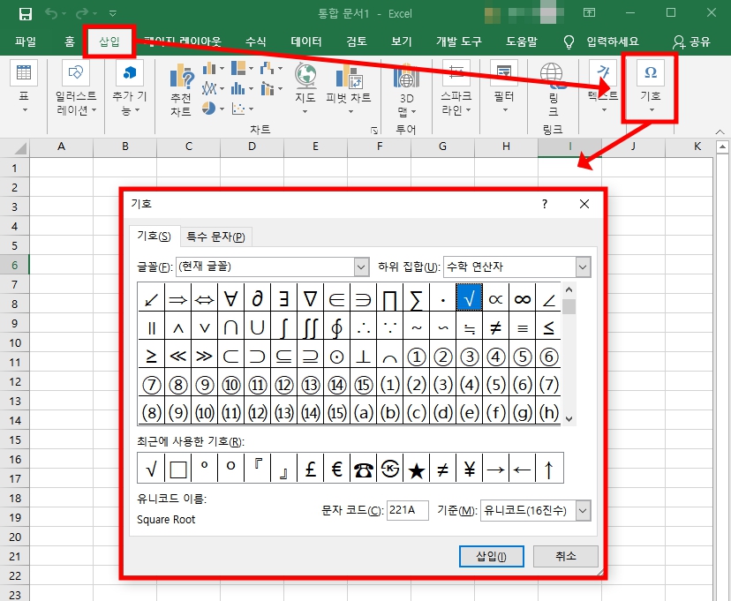Click the Save icon in the title bar

pos(26,13)
